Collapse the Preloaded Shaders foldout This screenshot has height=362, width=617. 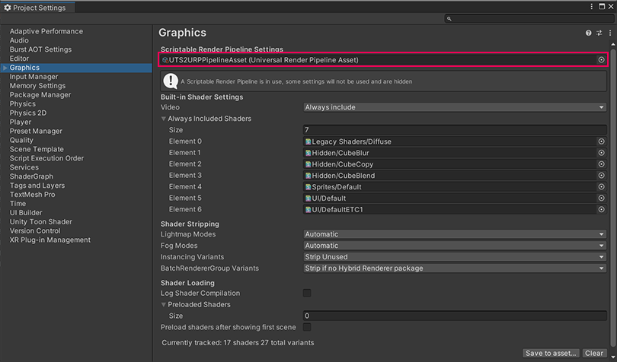click(164, 304)
